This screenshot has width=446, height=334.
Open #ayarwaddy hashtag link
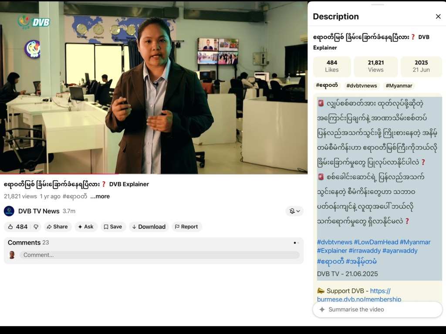coord(400,251)
